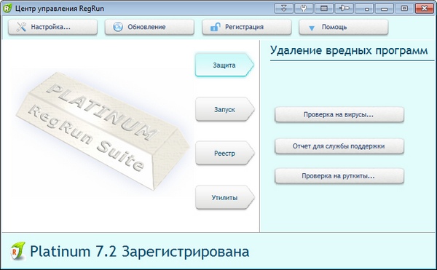Launch Проверка на руткиты scan
Image resolution: width=437 pixels, height=270 pixels.
(339, 176)
